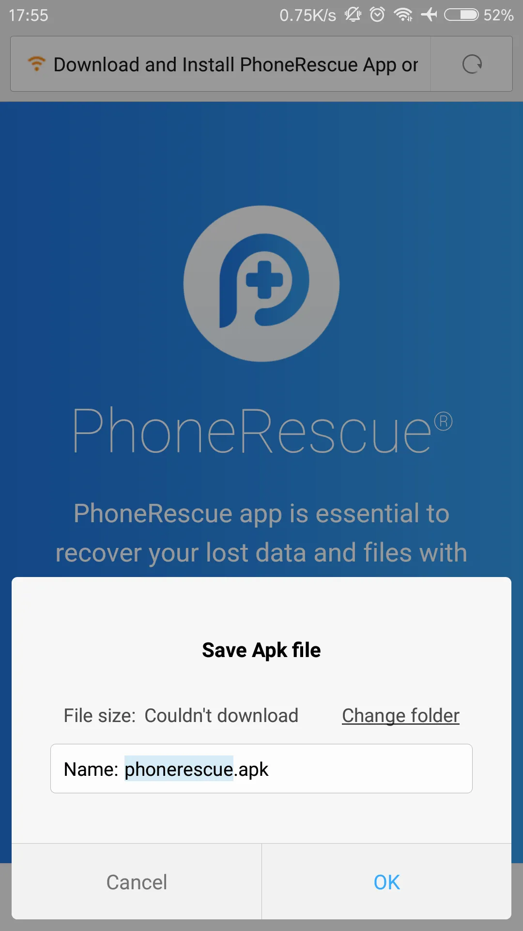Tap the Save Apk file dialog title

coord(261,650)
